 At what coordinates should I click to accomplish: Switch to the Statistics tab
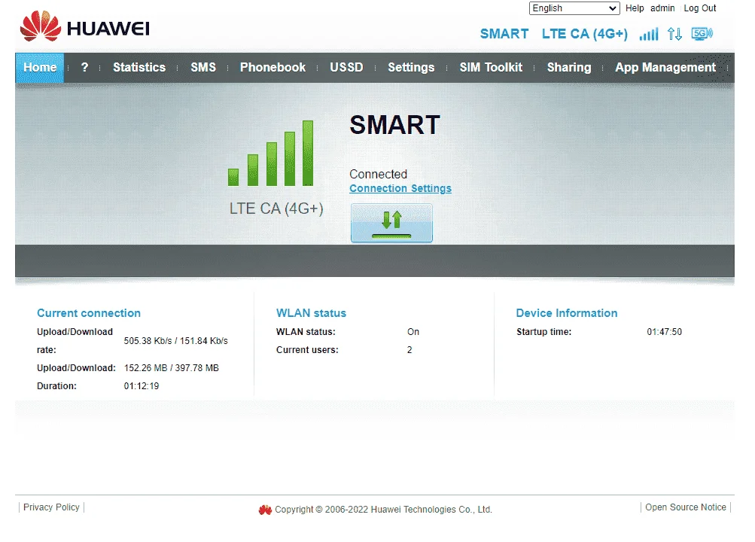tap(139, 68)
